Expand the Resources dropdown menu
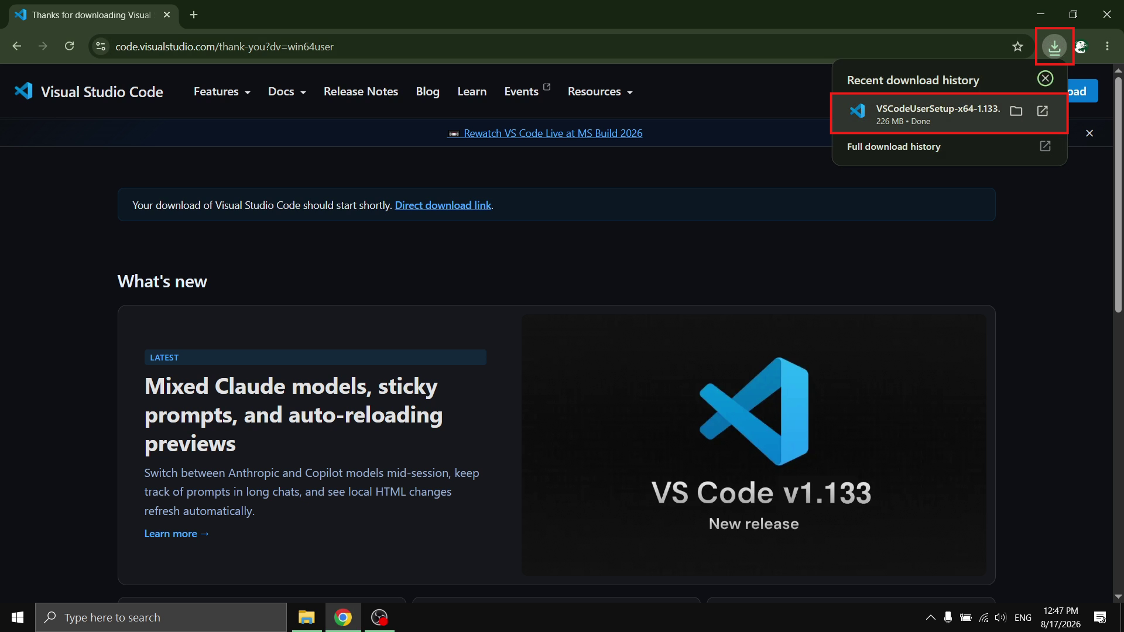This screenshot has height=632, width=1124. [x=600, y=91]
